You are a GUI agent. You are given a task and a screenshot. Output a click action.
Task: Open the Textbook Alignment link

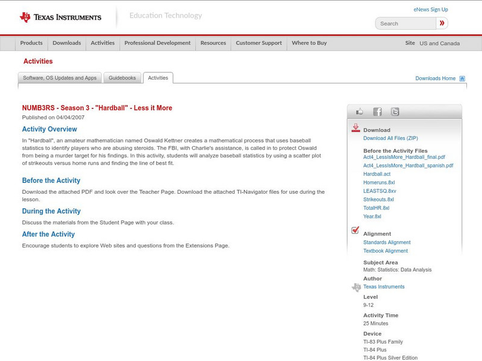[386, 251]
